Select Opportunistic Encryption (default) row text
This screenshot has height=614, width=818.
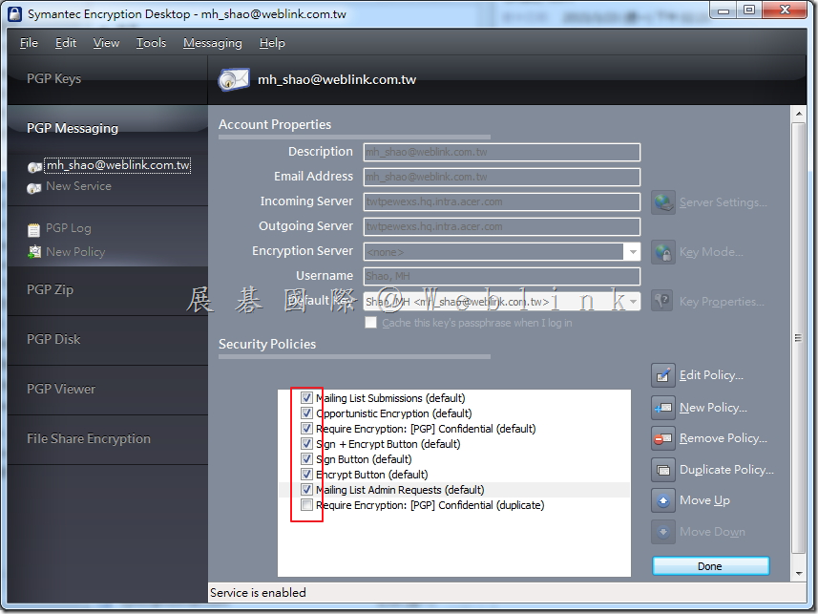tap(394, 413)
